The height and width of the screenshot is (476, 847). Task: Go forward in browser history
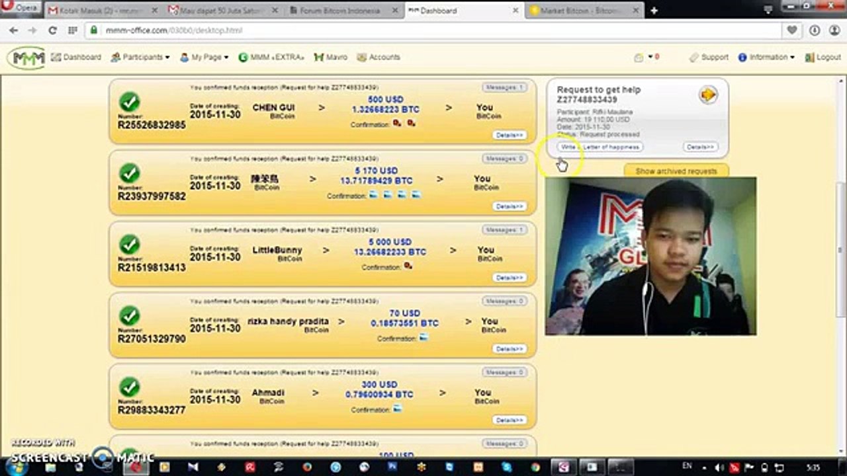(32, 30)
